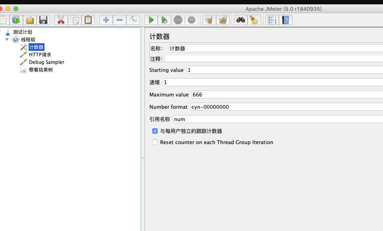The image size is (383, 231).
Task: Save the test plan with floppy icon
Action: (x=43, y=20)
